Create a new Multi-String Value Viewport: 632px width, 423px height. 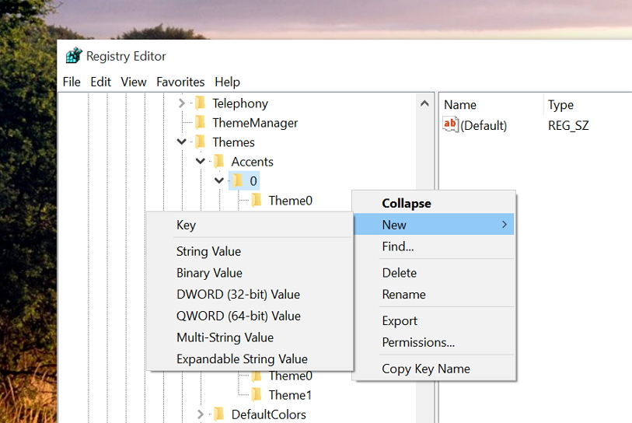tap(250, 337)
